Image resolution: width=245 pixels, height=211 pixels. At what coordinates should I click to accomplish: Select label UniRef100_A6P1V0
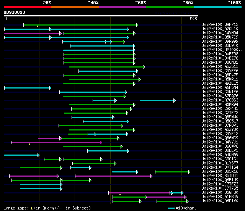pyautogui.click(x=220, y=201)
